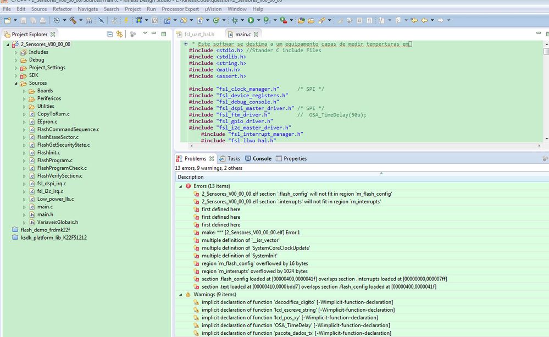
Task: Open the Back history dropdown arrow
Action: (432, 20)
